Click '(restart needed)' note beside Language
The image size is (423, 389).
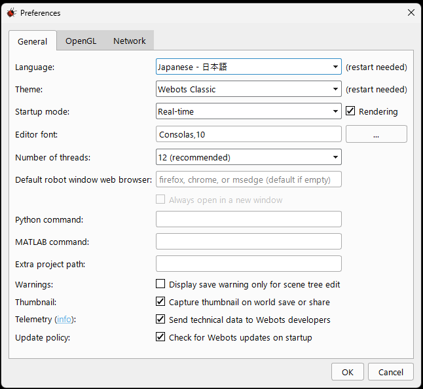click(x=377, y=67)
